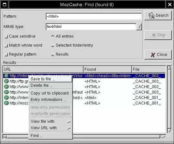
Task: Click the Search button
Action: (158, 15)
